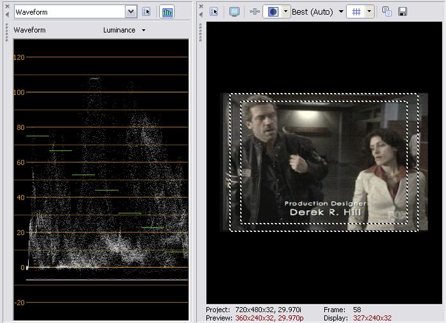This screenshot has height=323, width=446.
Task: Click the project format 720x480x32, 29.970i text
Action: pos(268,310)
